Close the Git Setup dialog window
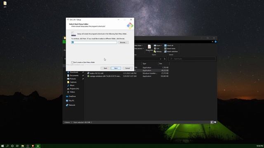Screen dimensions: 264x148 click(x=131, y=20)
